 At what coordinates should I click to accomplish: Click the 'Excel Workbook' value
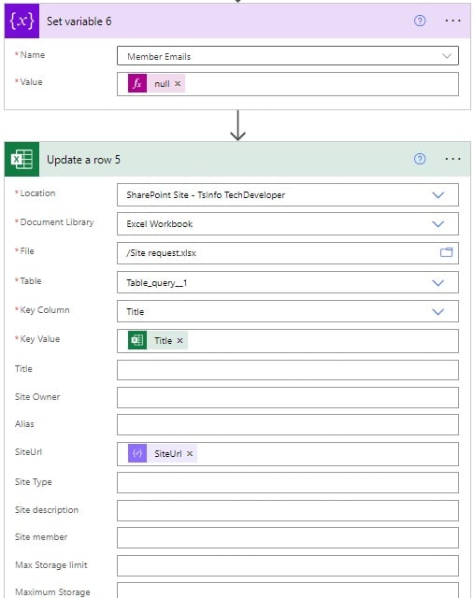160,224
